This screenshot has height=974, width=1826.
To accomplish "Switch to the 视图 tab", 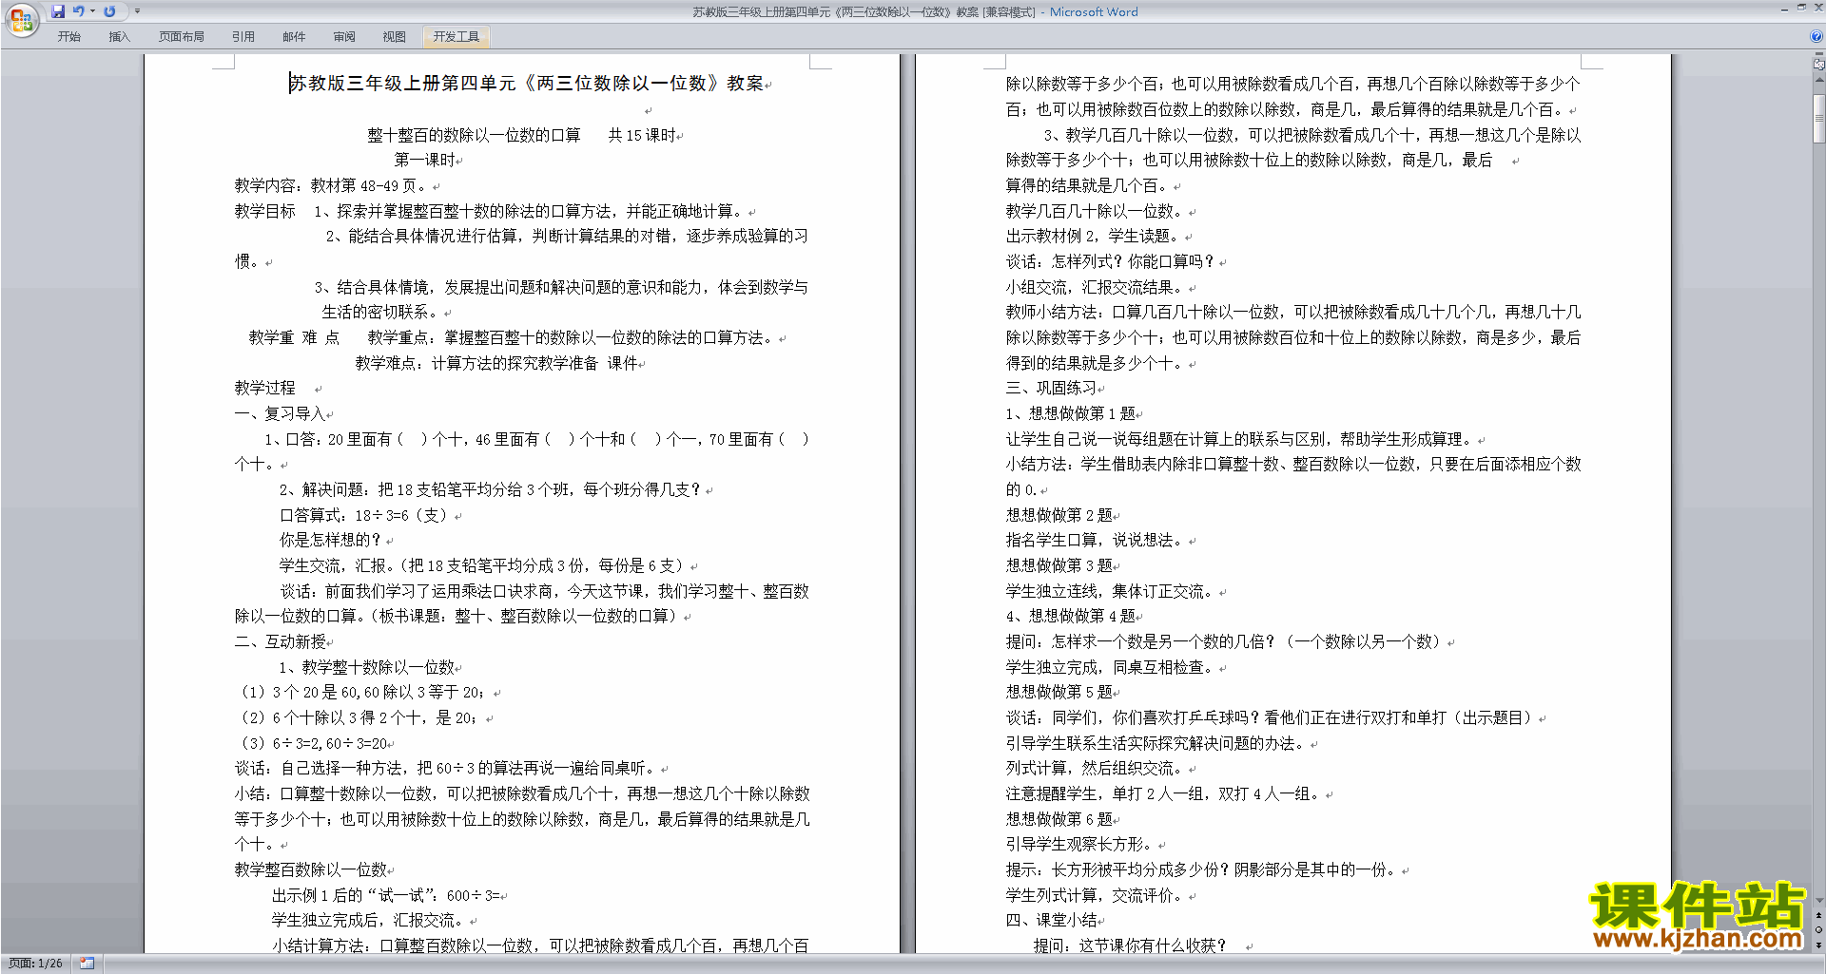I will pyautogui.click(x=395, y=37).
